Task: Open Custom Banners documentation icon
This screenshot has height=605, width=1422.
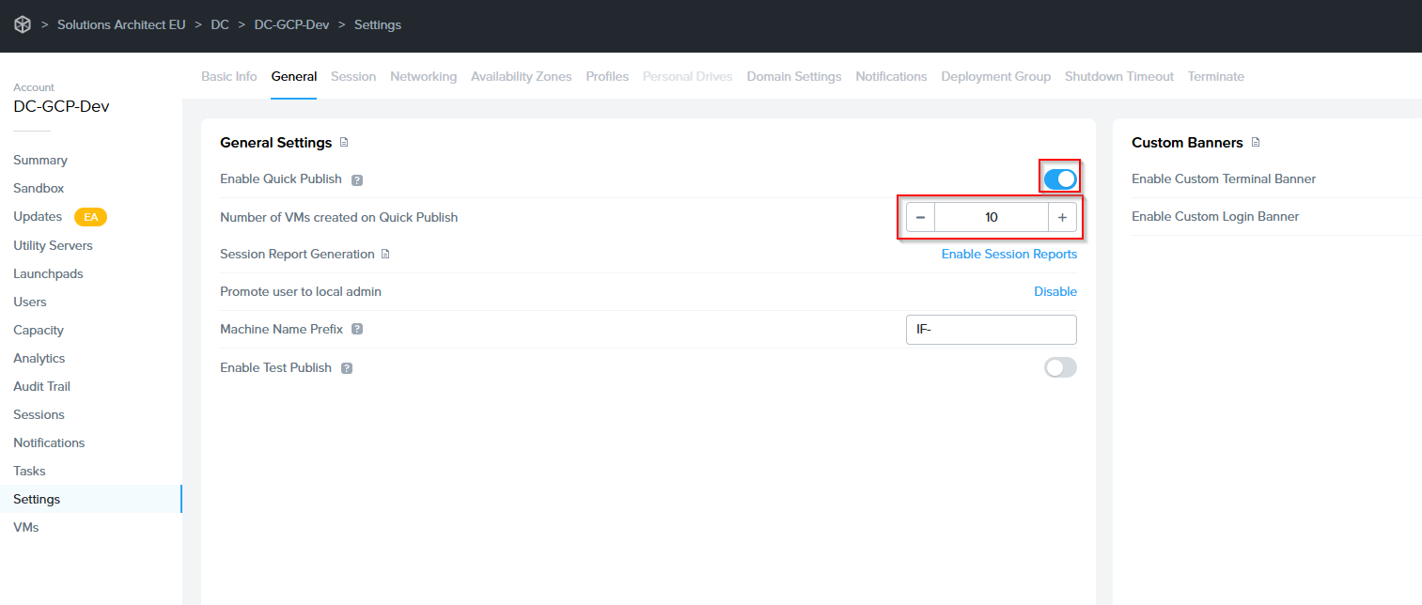Action: [1256, 143]
